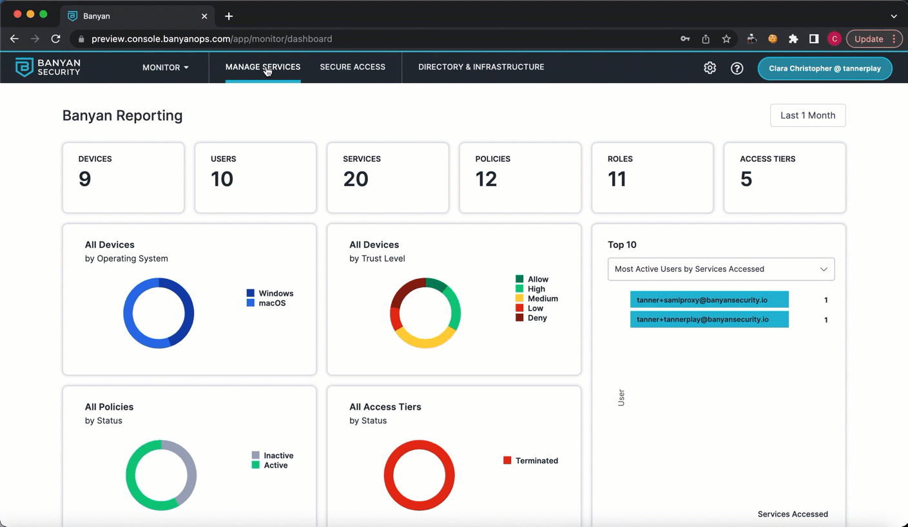Open the Manage Services tab
The width and height of the screenshot is (908, 527).
pos(262,67)
